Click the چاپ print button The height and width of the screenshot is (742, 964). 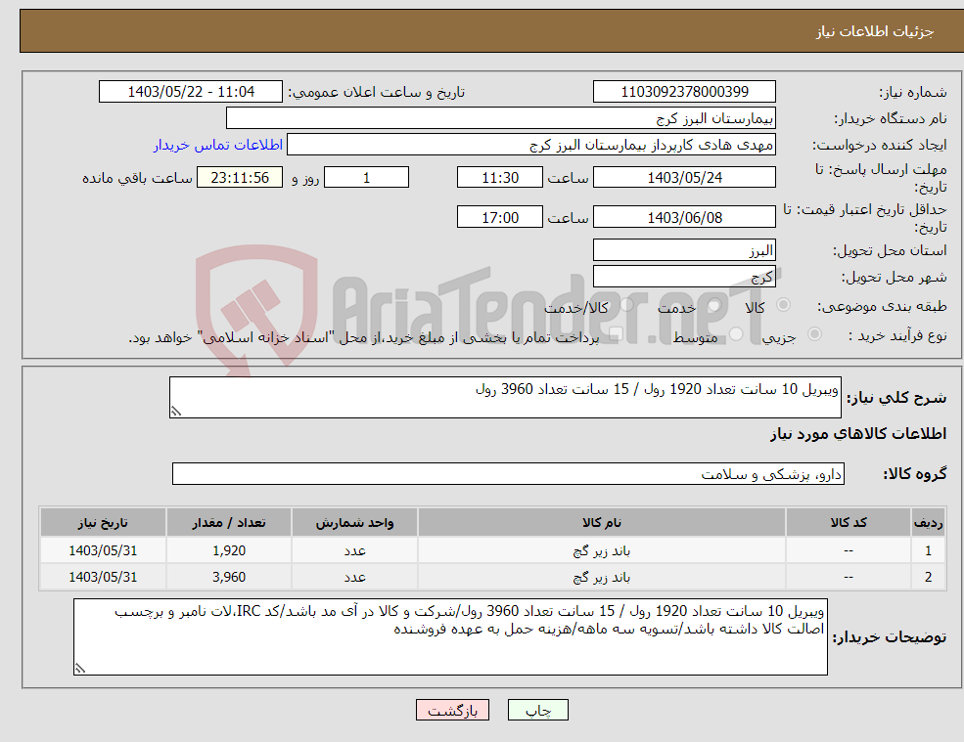click(x=538, y=710)
